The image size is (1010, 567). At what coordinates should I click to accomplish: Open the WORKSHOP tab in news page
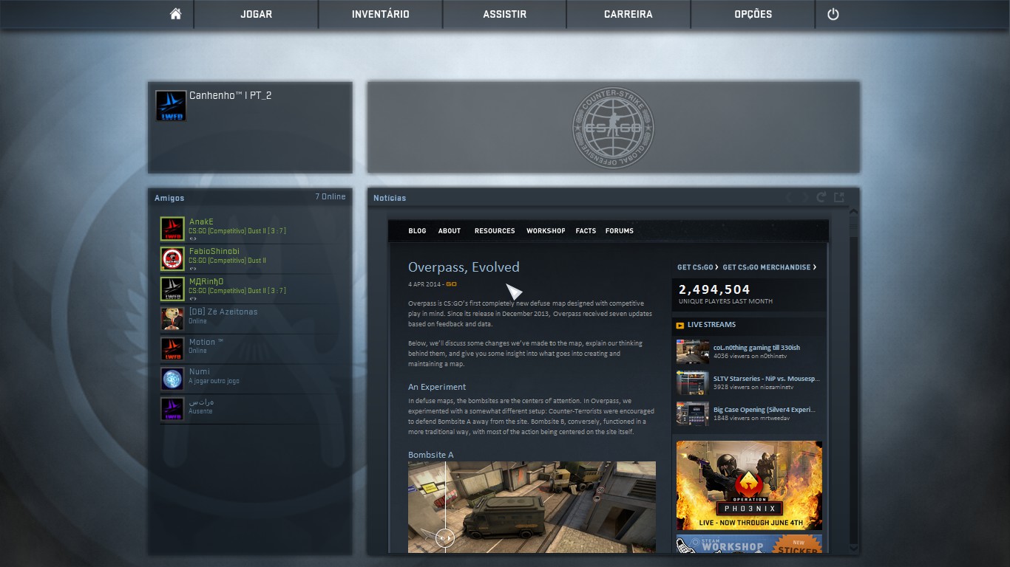click(546, 231)
